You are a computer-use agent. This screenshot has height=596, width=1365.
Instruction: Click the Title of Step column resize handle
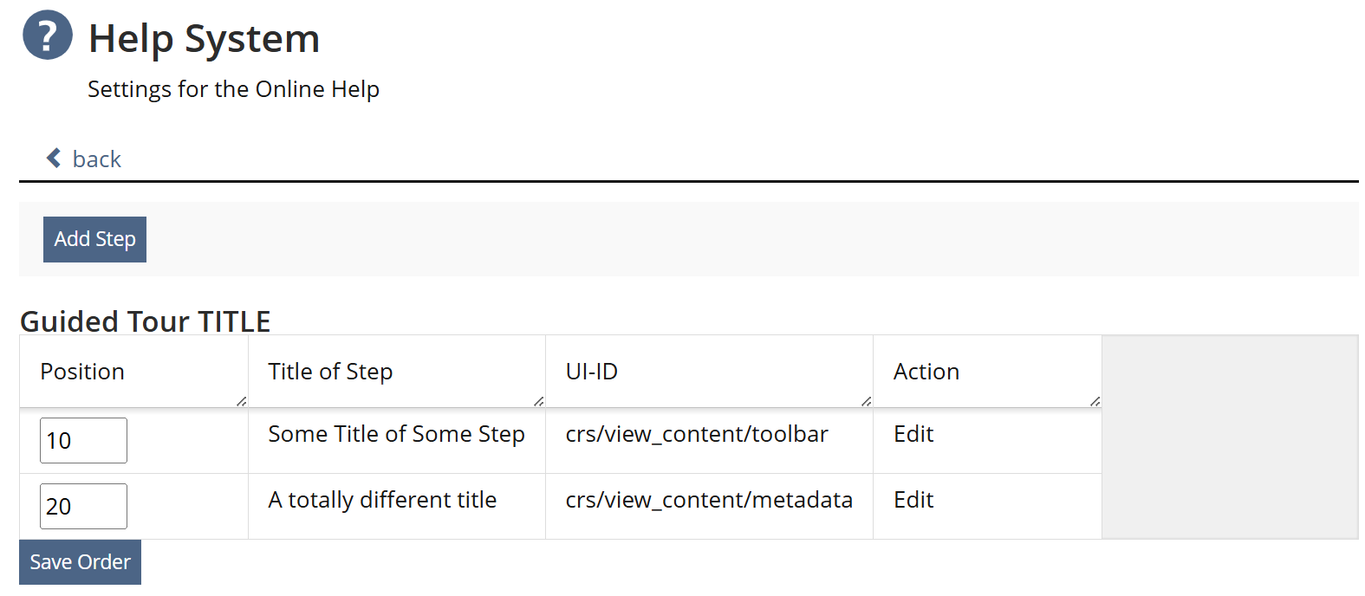pos(539,401)
